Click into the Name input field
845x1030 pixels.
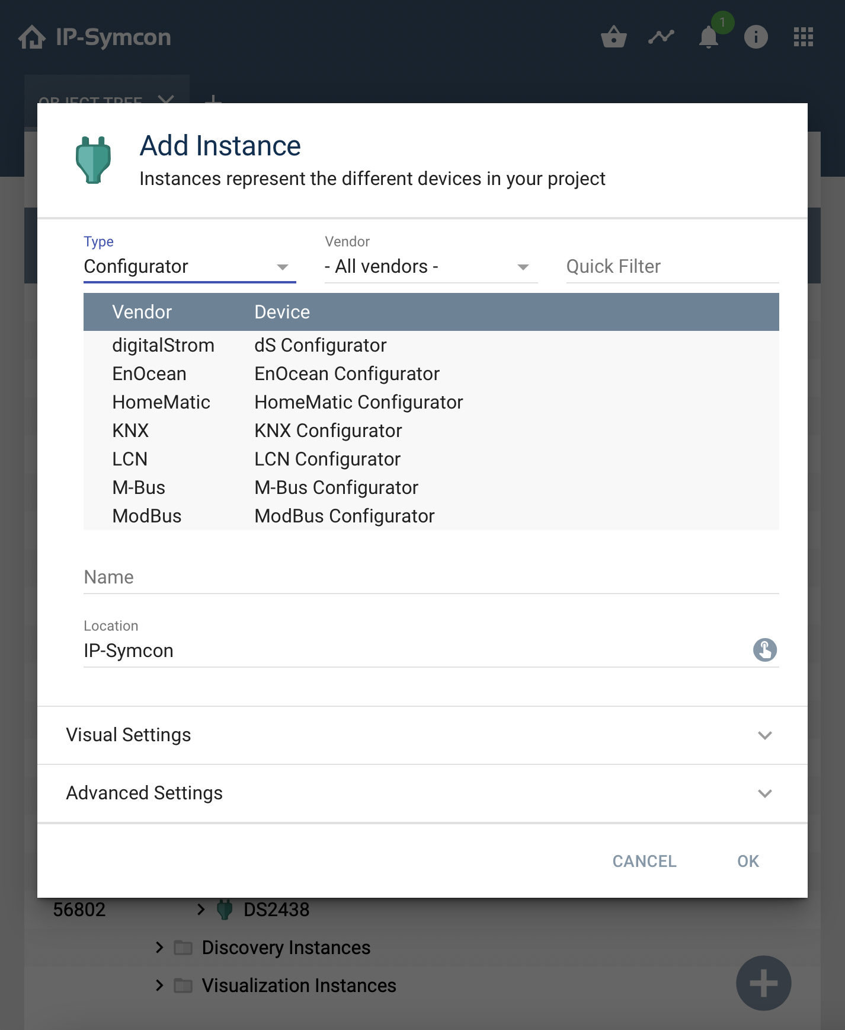point(431,578)
